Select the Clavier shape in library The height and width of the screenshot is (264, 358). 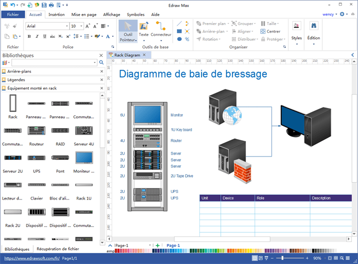point(36,185)
